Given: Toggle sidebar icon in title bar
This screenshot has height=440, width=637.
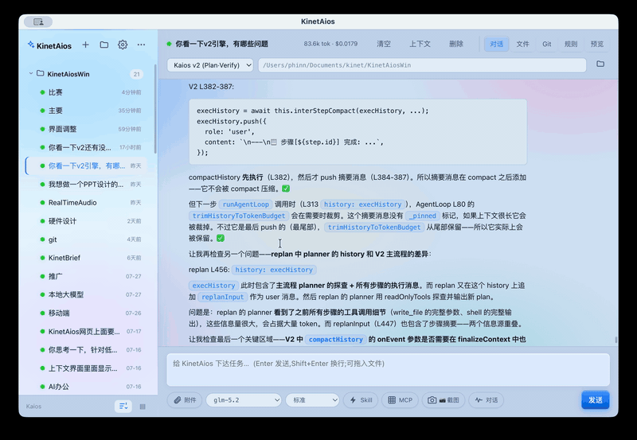Looking at the screenshot, I should point(38,21).
